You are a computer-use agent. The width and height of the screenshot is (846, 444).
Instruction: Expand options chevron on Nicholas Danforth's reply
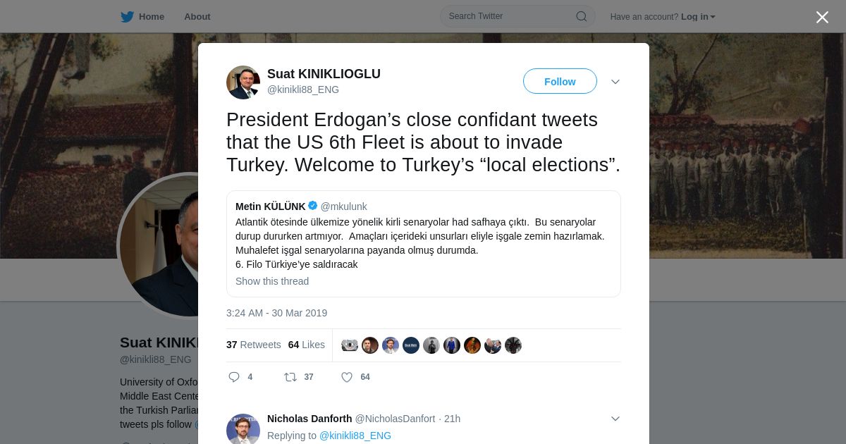click(615, 419)
